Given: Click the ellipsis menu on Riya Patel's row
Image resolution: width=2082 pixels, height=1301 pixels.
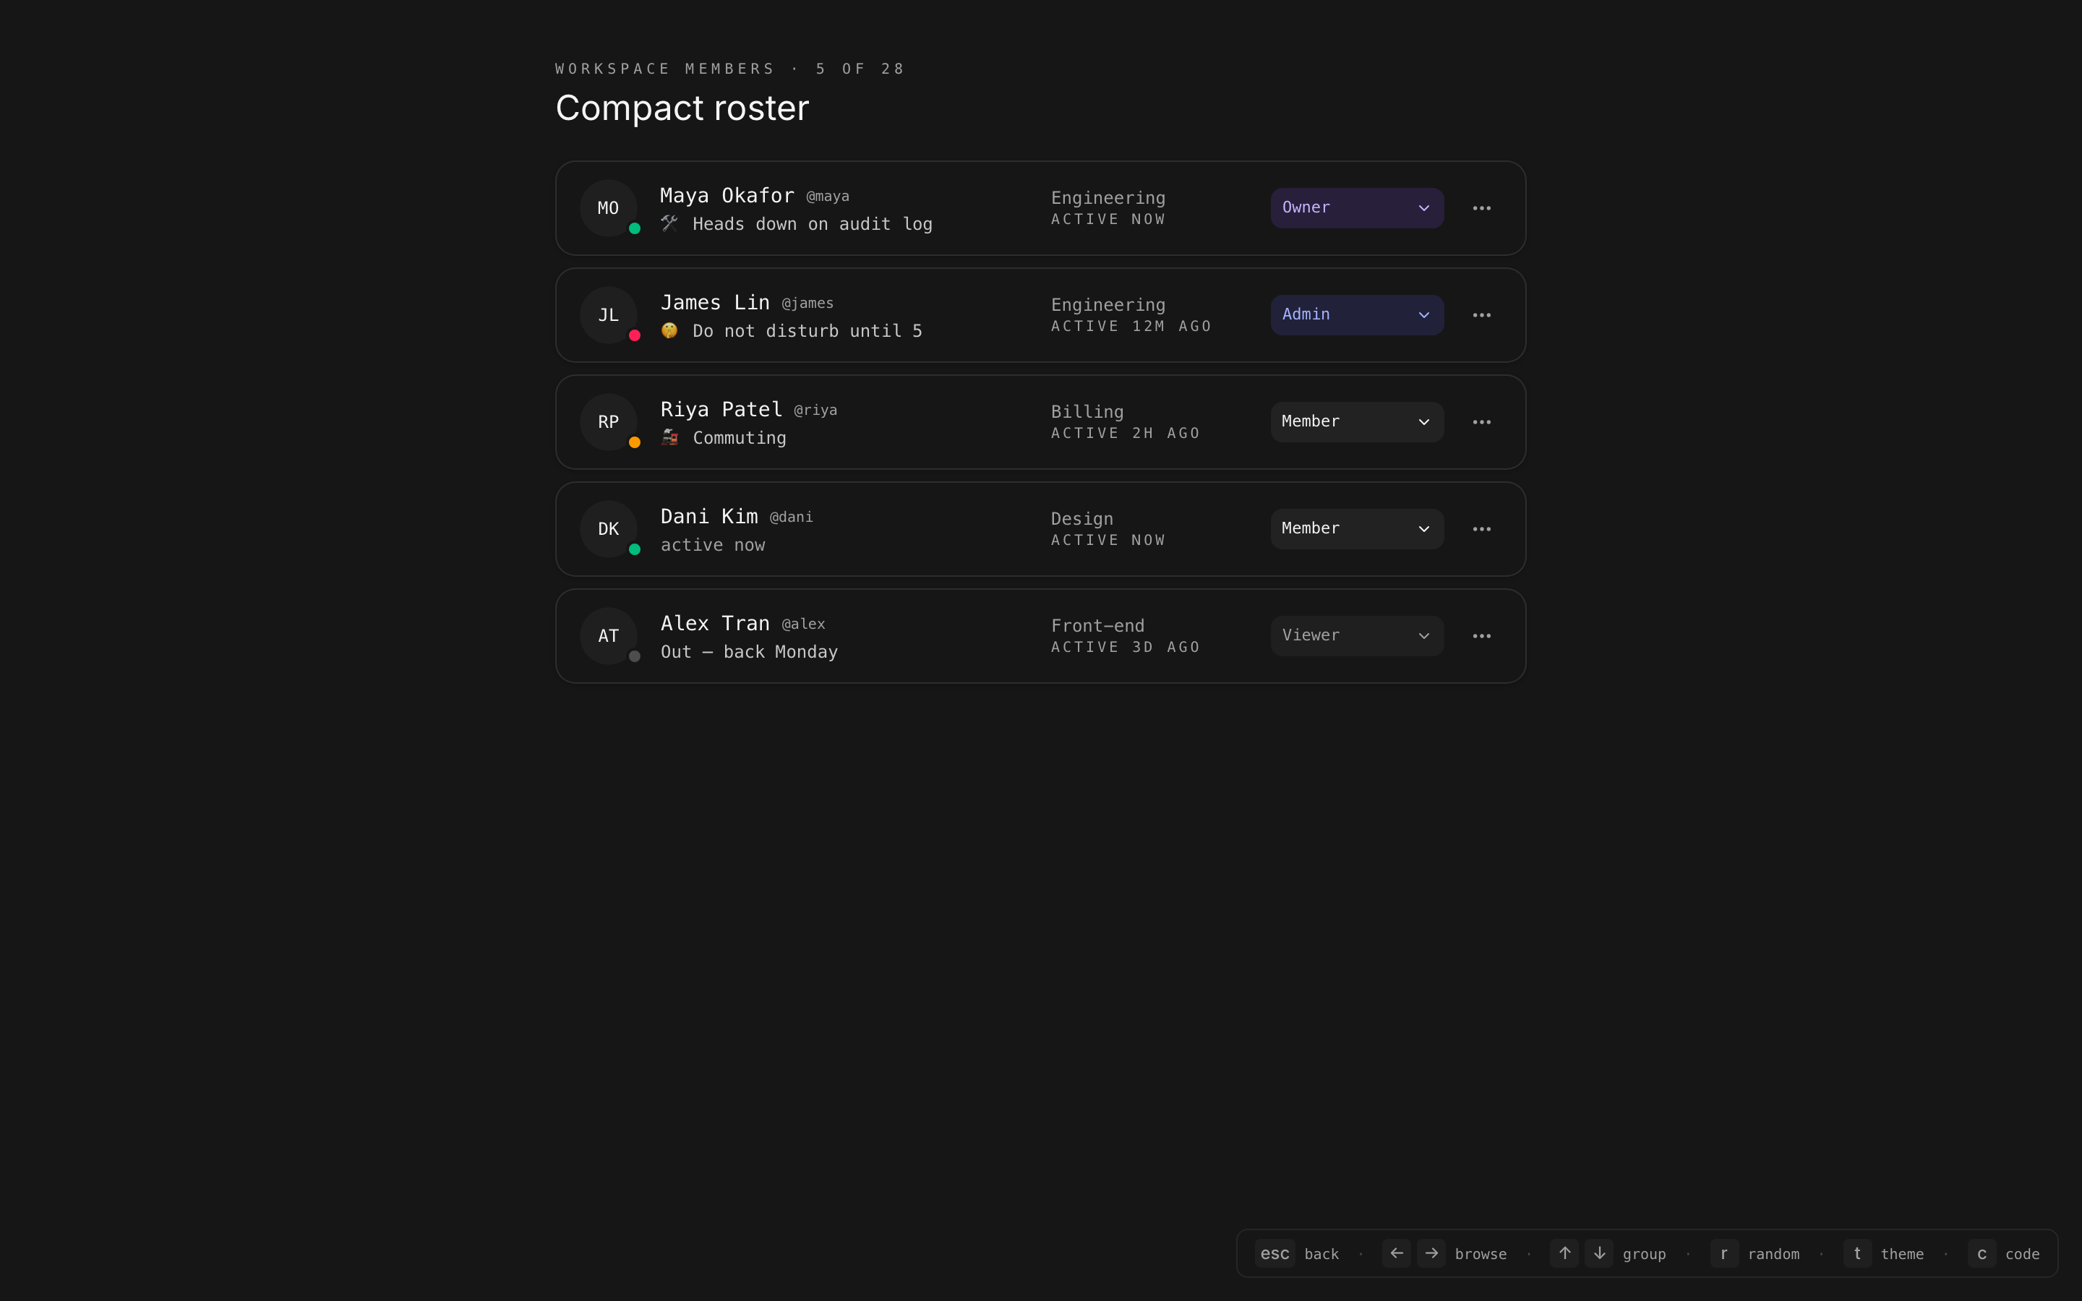Looking at the screenshot, I should pos(1481,421).
